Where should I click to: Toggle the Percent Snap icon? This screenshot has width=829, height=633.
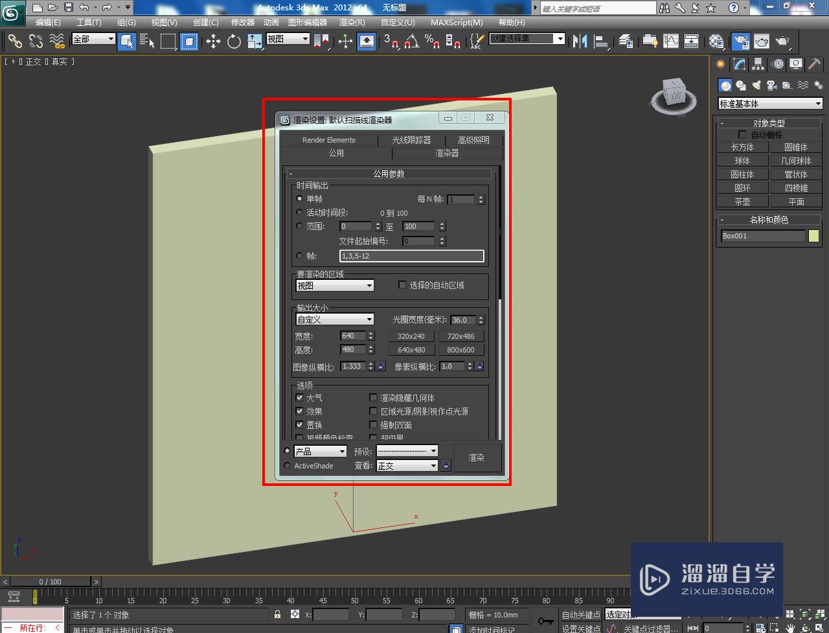pos(432,41)
